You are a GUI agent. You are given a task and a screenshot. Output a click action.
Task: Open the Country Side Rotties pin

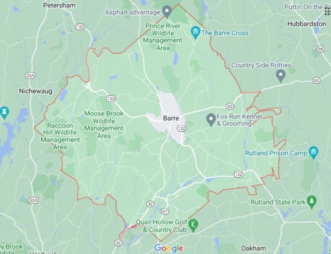point(280,76)
